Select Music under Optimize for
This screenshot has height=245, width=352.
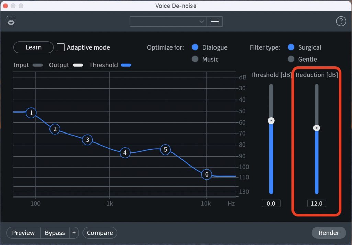(x=195, y=59)
